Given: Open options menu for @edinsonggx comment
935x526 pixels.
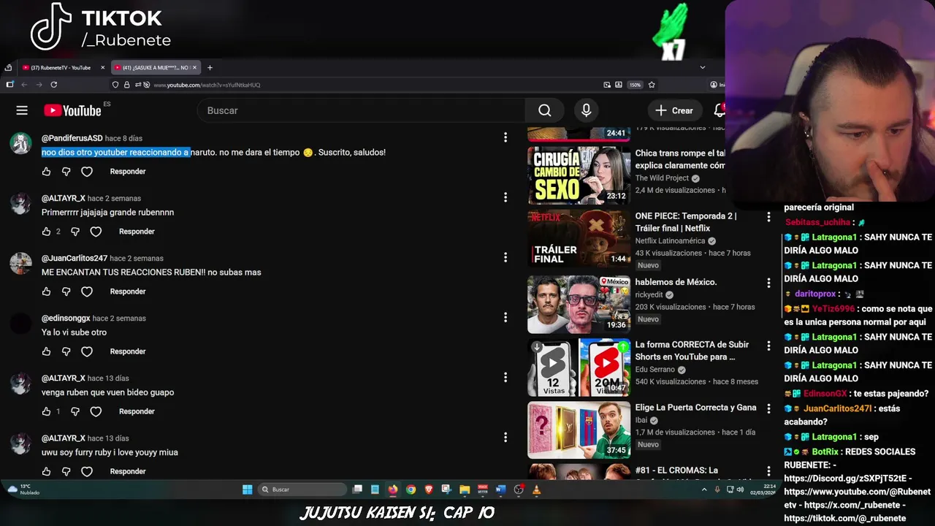Looking at the screenshot, I should click(505, 317).
